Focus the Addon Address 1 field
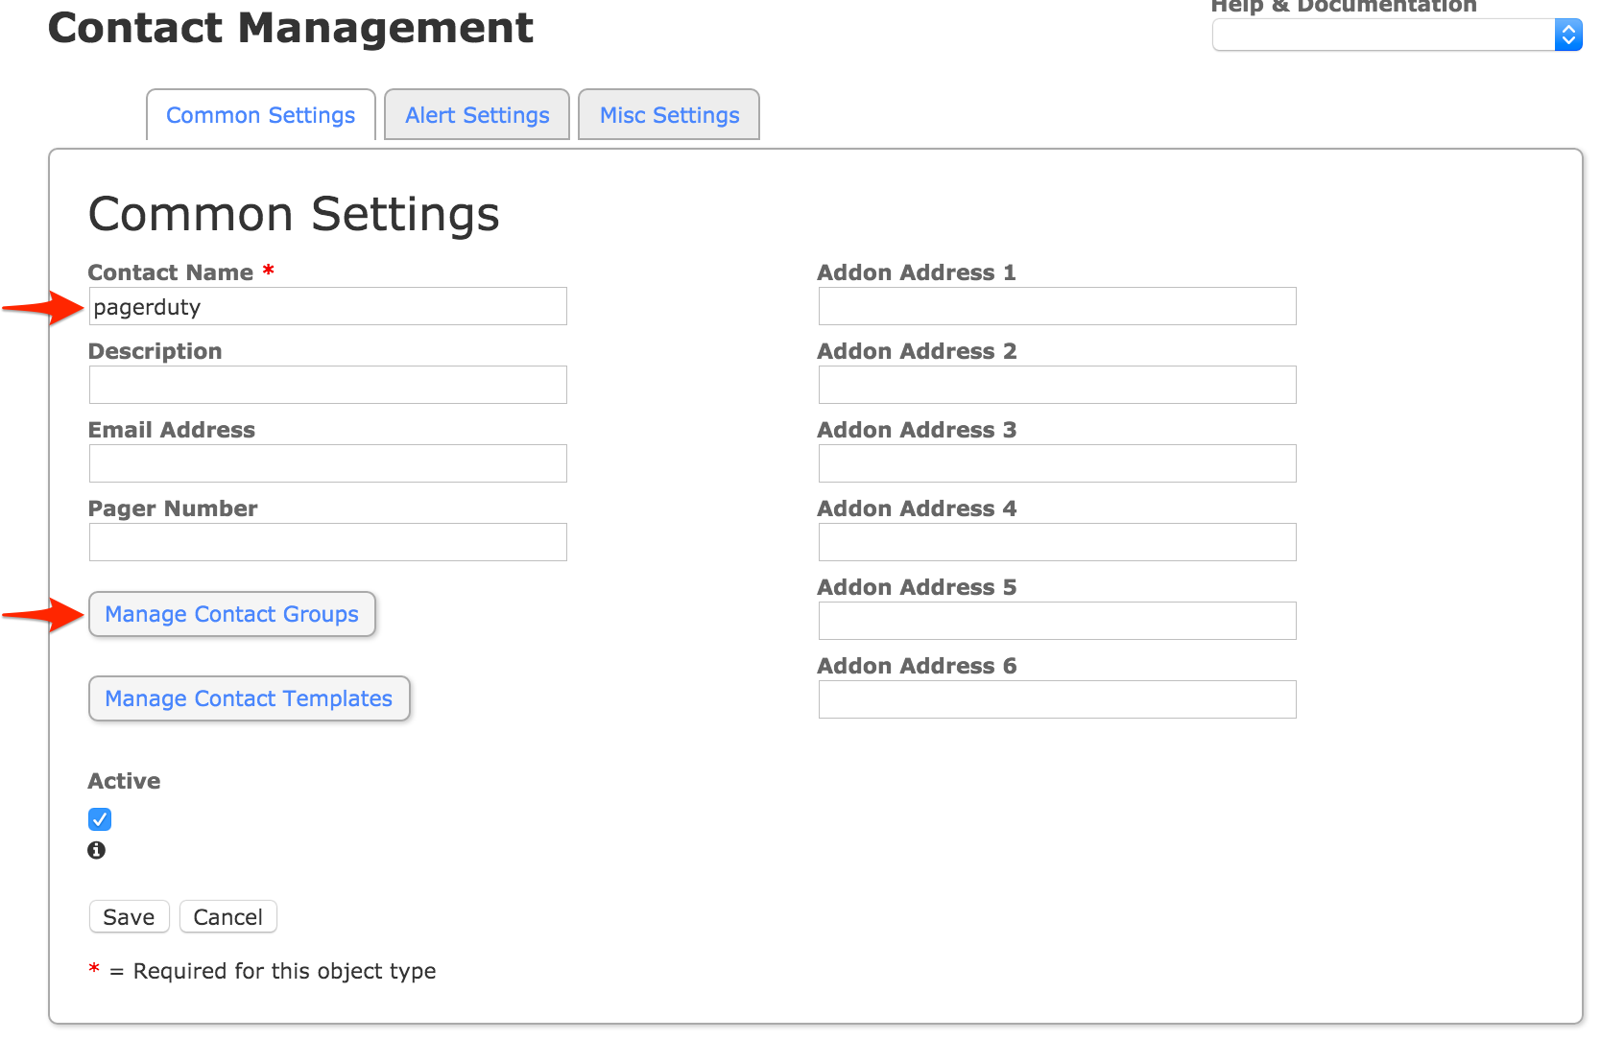 1057,307
